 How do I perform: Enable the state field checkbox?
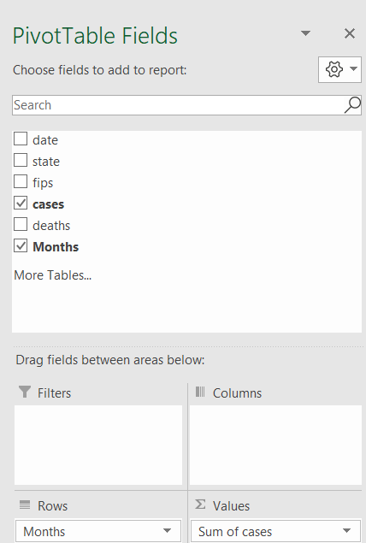click(x=21, y=161)
